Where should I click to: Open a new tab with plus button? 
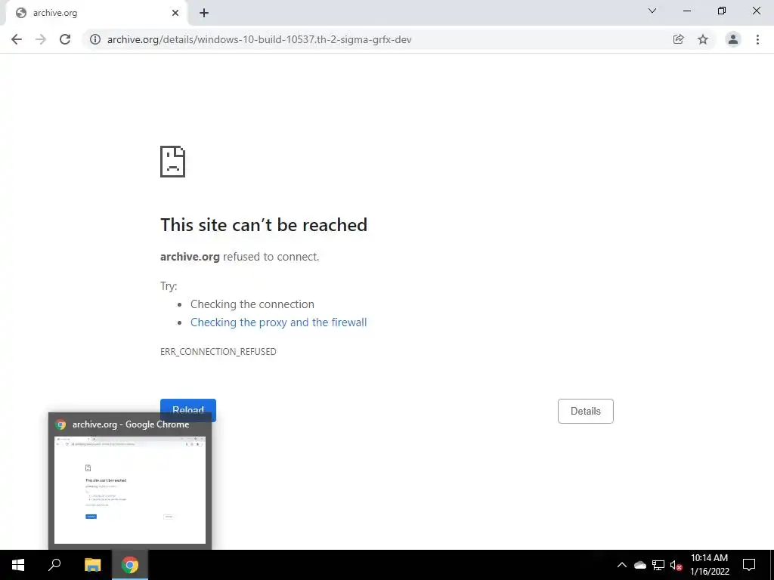tap(204, 13)
